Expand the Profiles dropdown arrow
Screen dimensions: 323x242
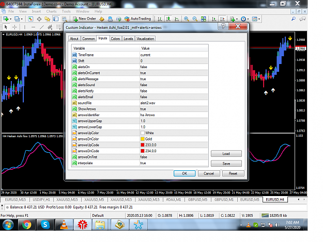point(22,19)
